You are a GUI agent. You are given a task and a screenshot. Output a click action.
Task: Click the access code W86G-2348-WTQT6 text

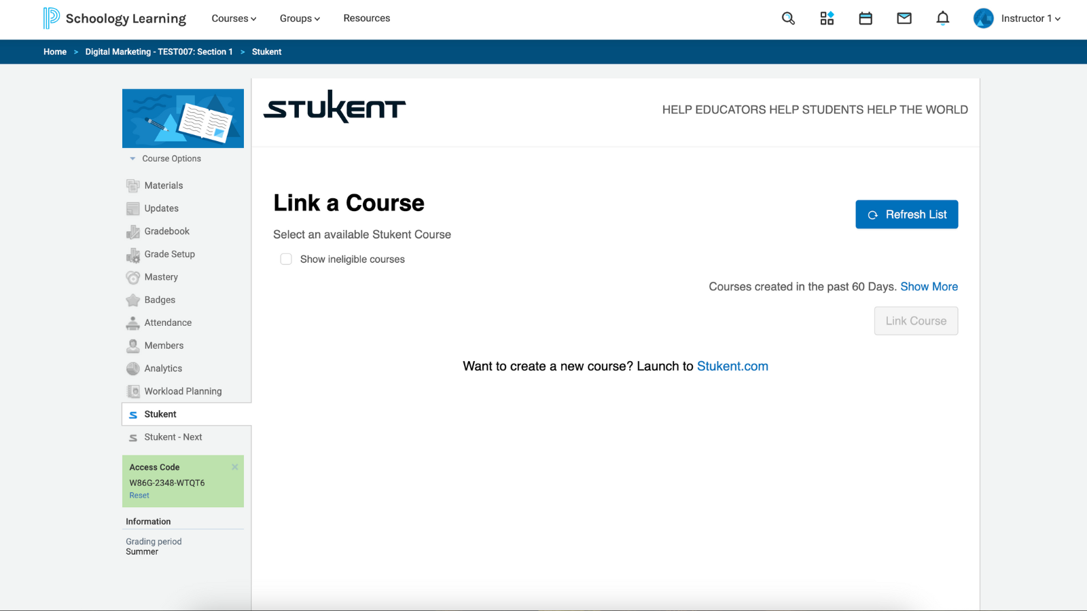167,483
